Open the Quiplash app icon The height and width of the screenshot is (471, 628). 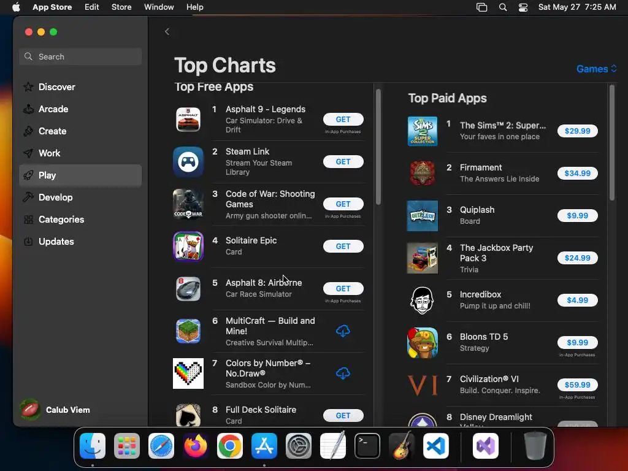422,216
